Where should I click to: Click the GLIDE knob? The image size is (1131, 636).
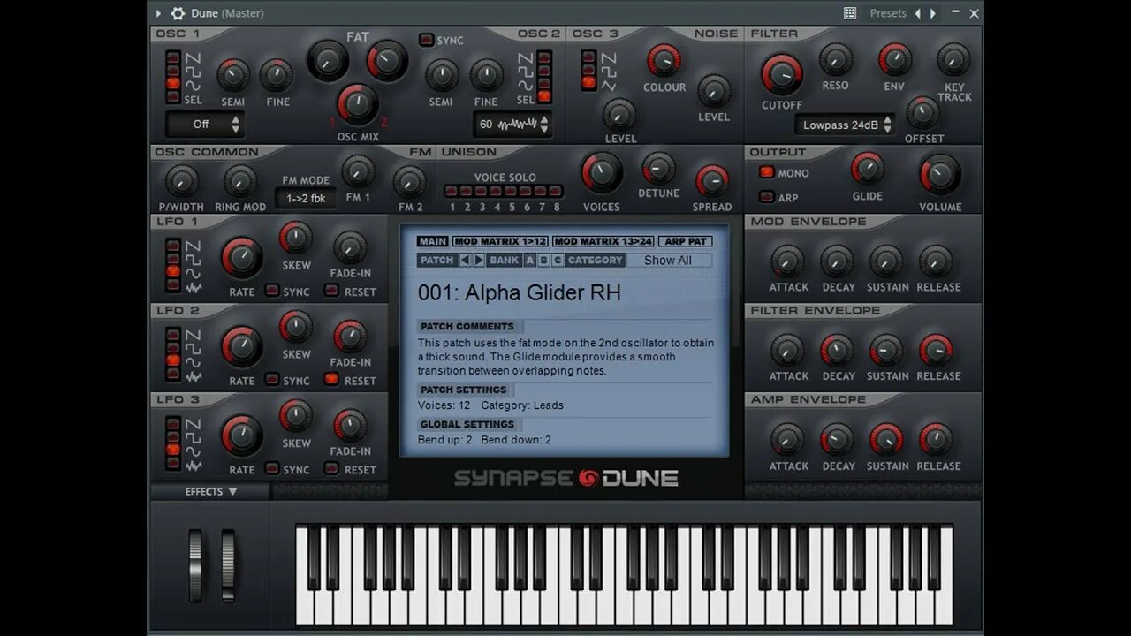point(867,168)
